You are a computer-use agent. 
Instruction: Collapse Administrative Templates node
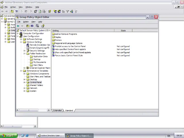(x=21, y=71)
